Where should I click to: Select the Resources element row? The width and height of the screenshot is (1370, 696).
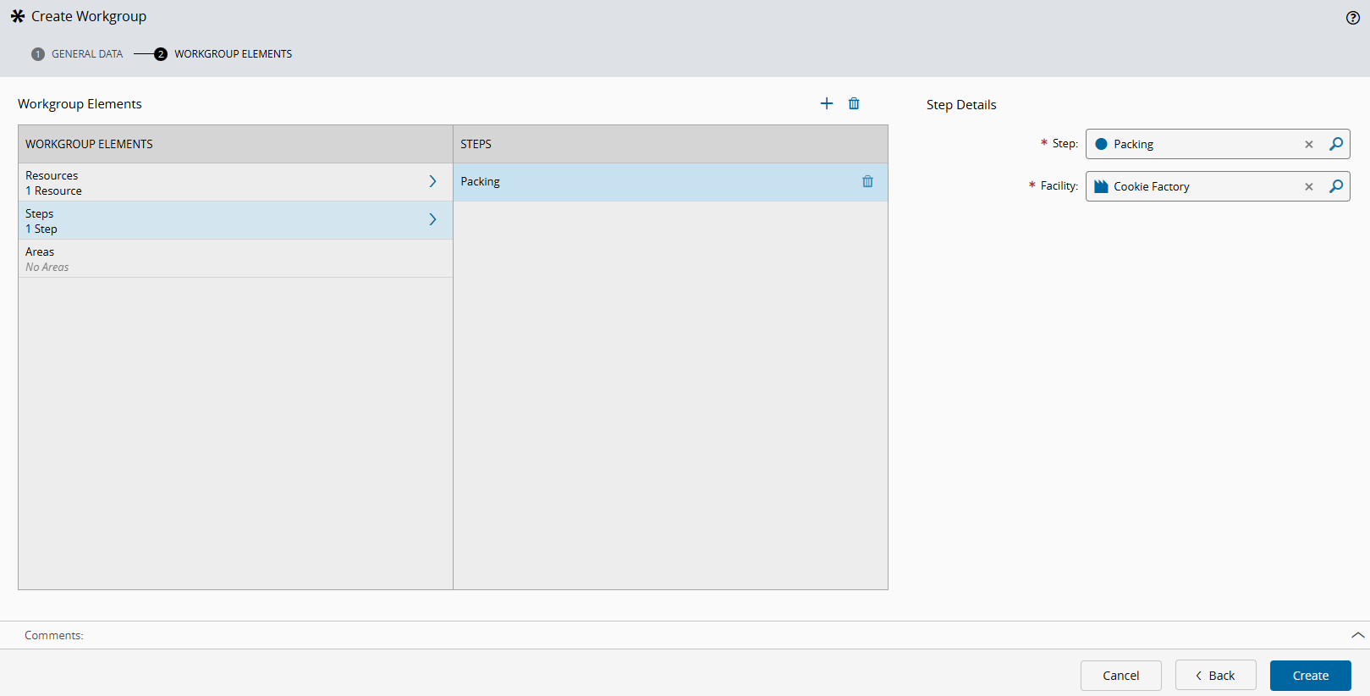pyautogui.click(x=235, y=182)
